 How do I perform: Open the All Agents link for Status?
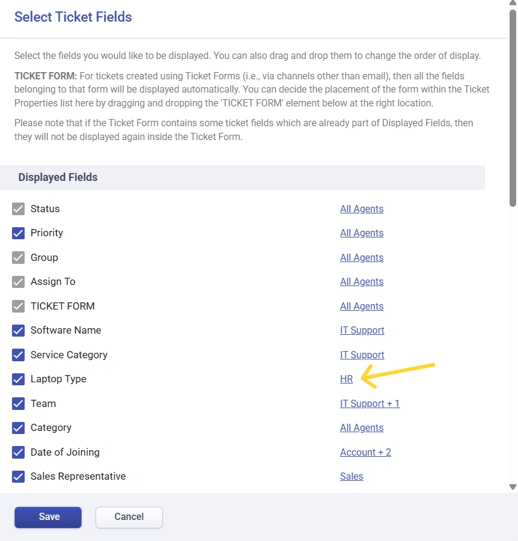[x=361, y=209]
